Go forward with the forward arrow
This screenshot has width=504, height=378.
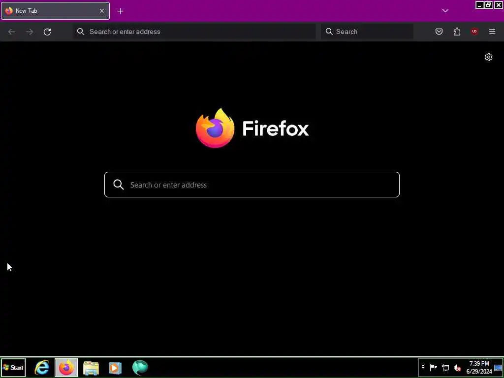click(x=30, y=32)
